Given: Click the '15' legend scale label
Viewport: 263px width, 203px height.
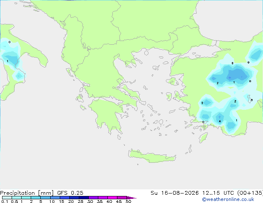Looking at the screenshot, I should pos(61,201).
